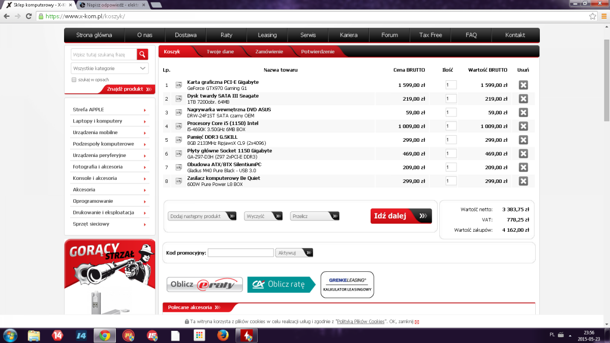Switch to the 'Twoje dane' step tab
This screenshot has height=343, width=610.
pyautogui.click(x=220, y=52)
